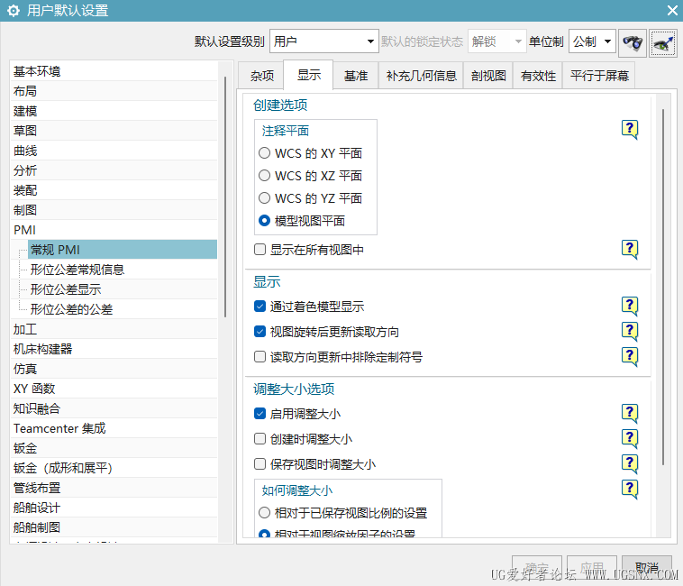Select 钣金 (成形和展平) category
683x586 pixels.
pyautogui.click(x=114, y=468)
